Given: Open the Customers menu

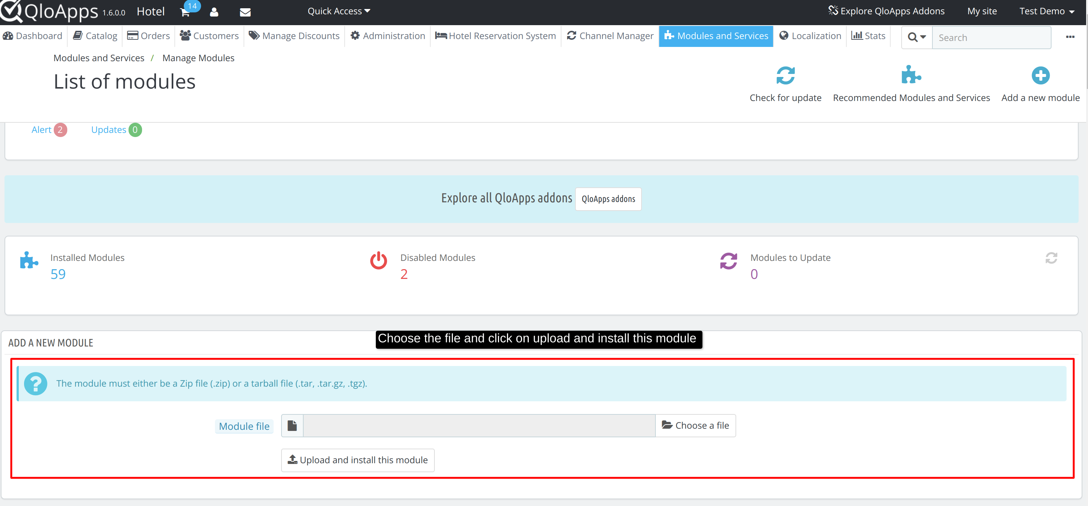Looking at the screenshot, I should coord(209,36).
